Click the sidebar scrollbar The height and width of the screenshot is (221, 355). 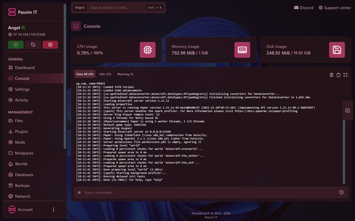pyautogui.click(x=65, y=77)
